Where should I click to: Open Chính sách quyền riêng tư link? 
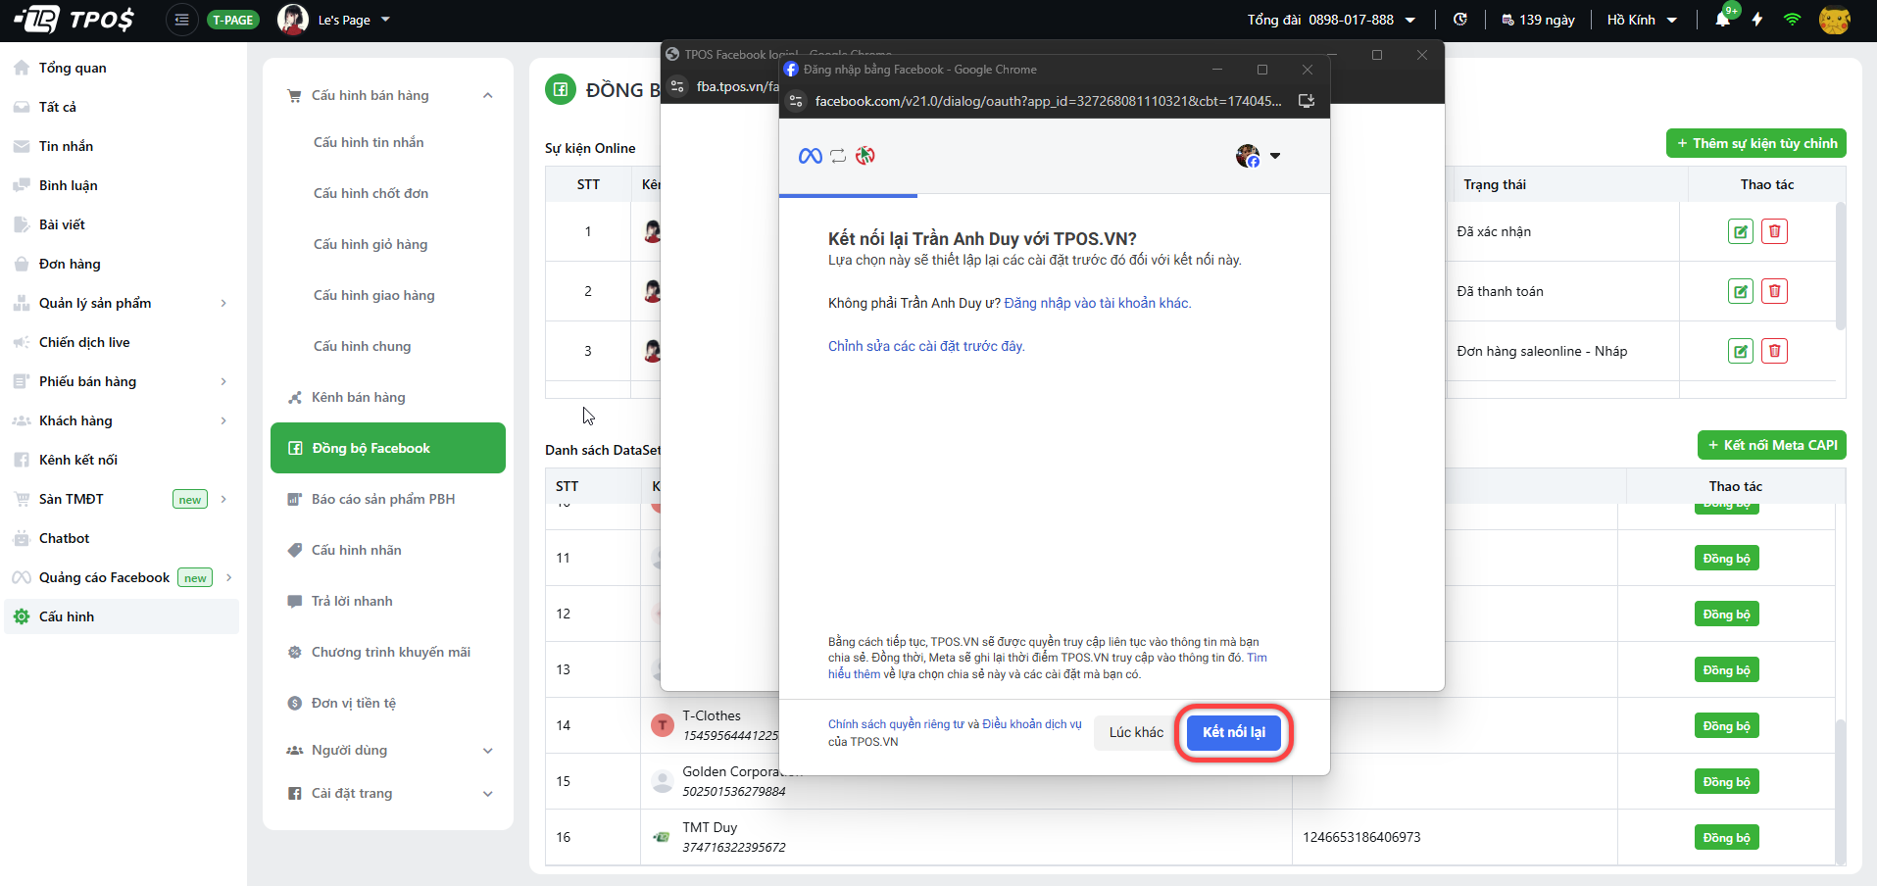pos(896,724)
